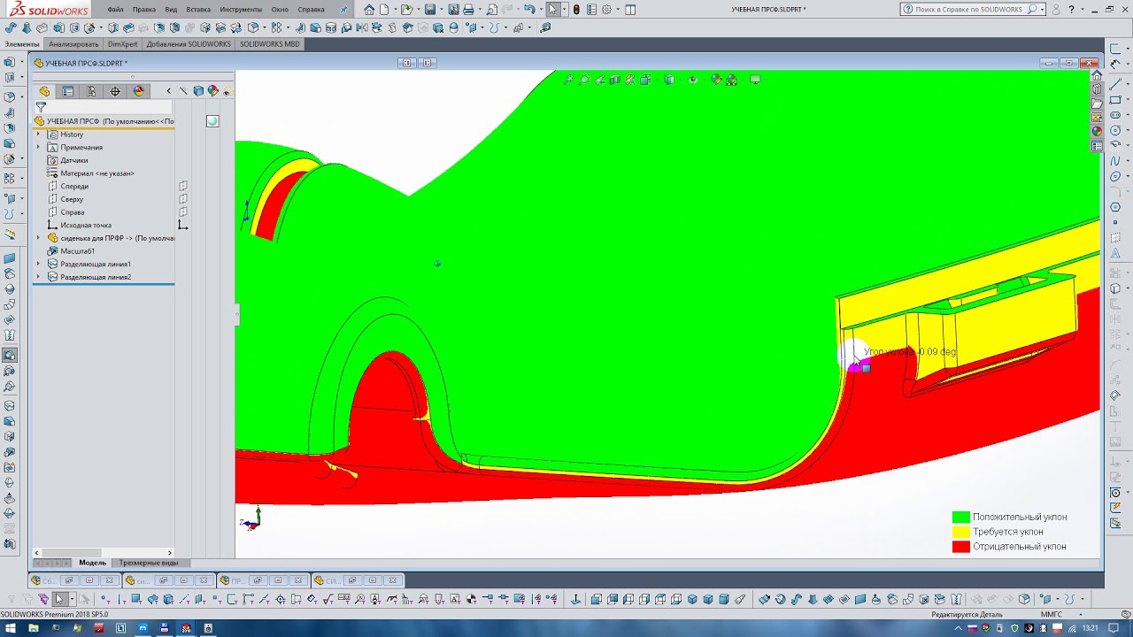
Task: Click Apply Scene in the heads-up toolbar
Action: pos(731,80)
